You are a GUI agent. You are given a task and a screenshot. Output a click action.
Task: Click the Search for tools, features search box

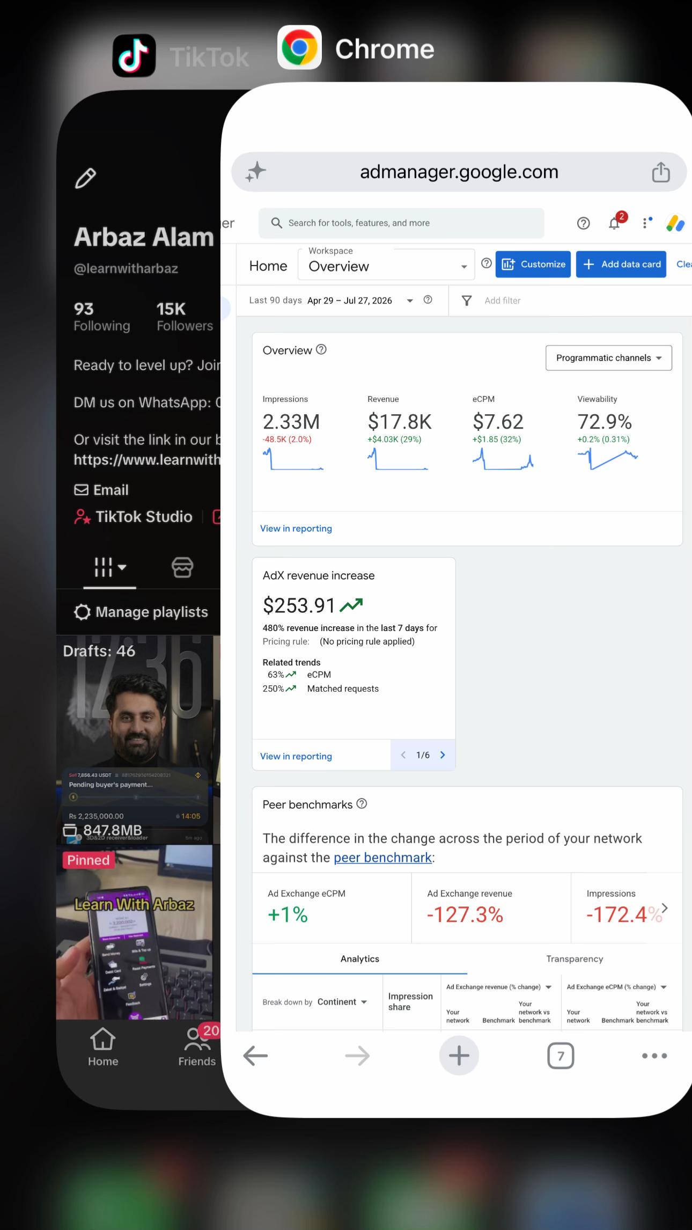click(x=401, y=223)
